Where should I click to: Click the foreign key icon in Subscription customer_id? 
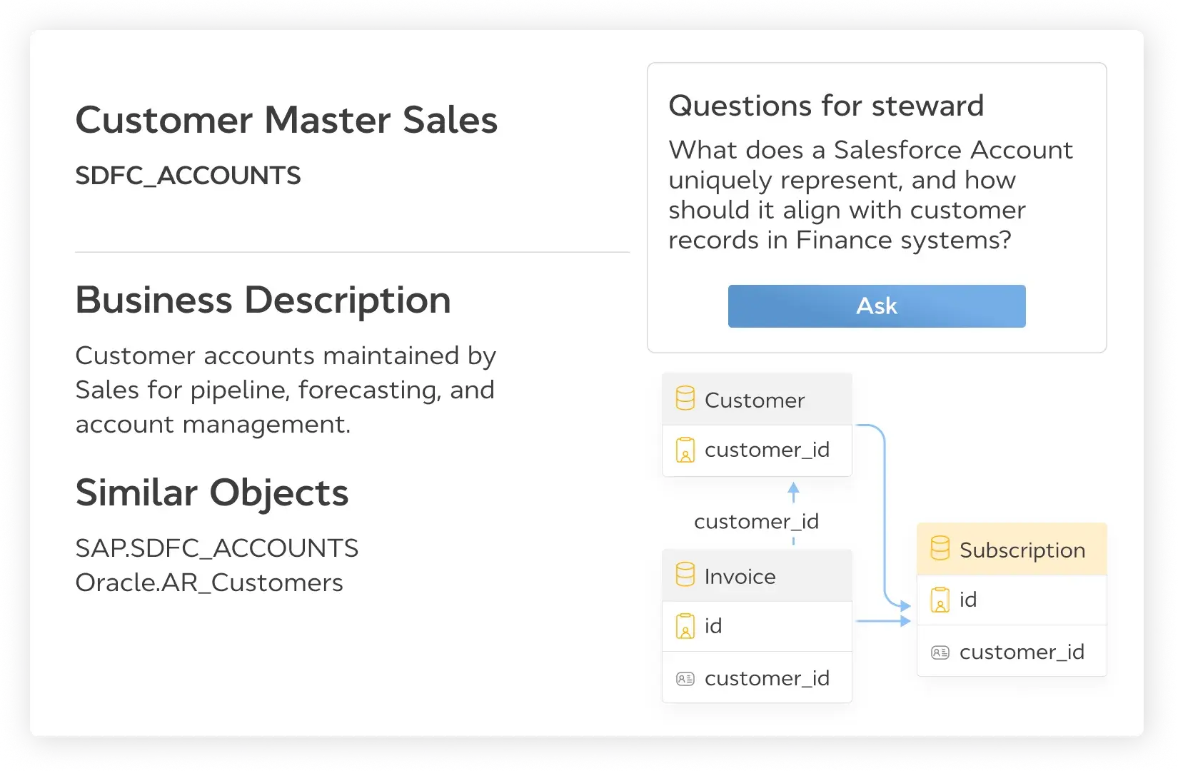tap(940, 652)
